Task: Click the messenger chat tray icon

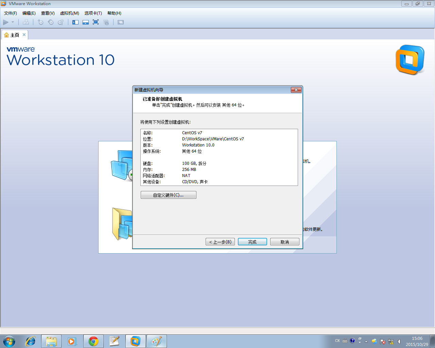Action: tap(374, 341)
